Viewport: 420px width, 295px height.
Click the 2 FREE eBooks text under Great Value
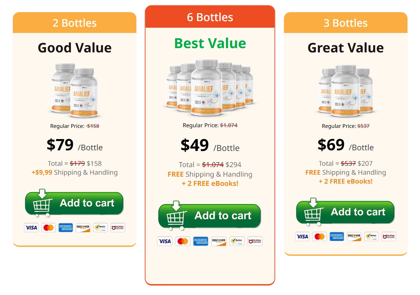345,181
